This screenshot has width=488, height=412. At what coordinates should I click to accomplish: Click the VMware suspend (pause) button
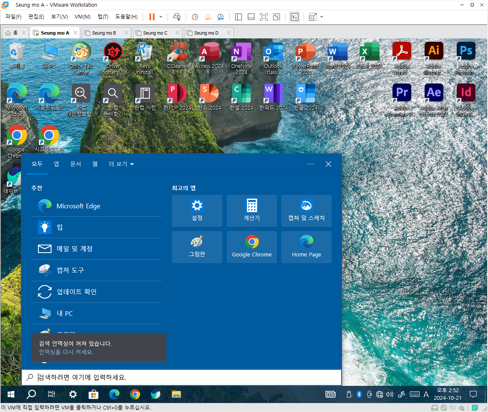pyautogui.click(x=152, y=17)
